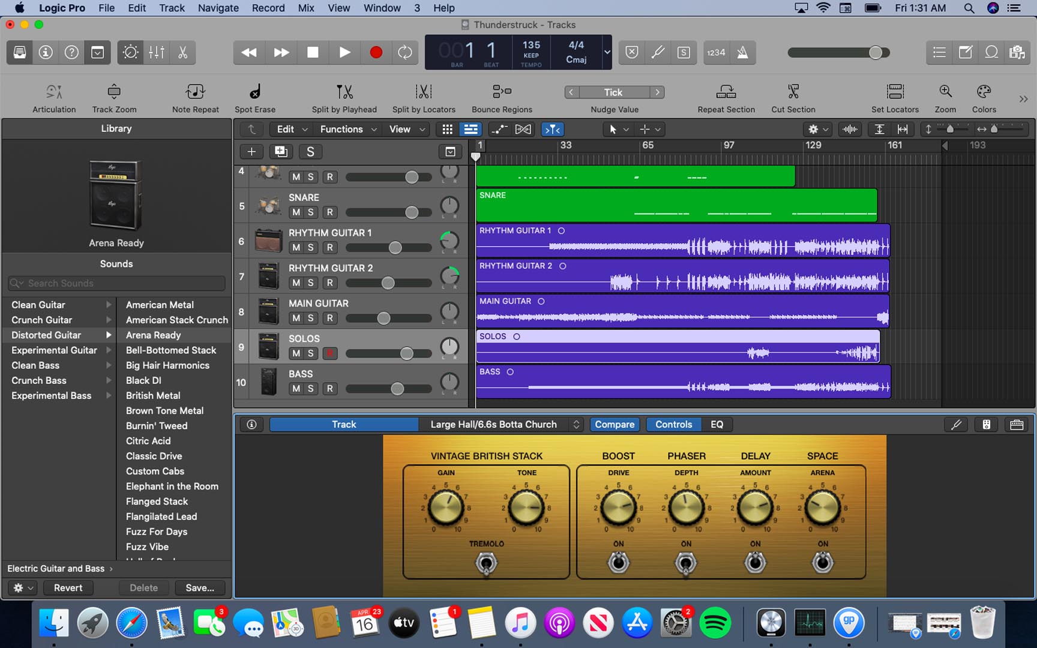Open the Media Browsers button

[x=1017, y=52]
